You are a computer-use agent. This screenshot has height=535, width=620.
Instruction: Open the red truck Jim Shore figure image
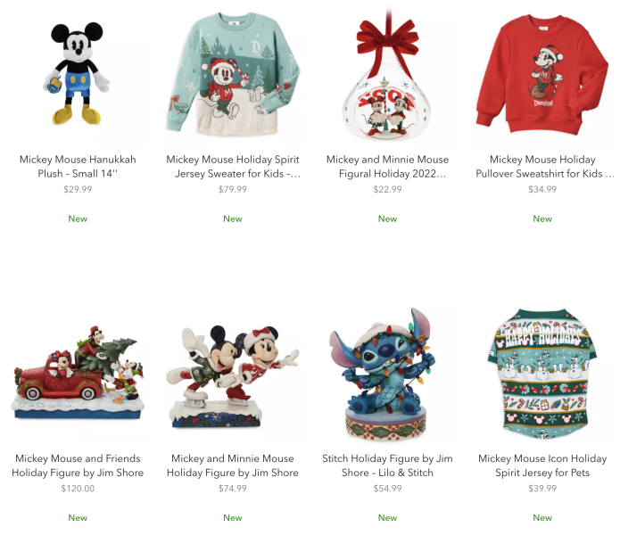point(78,372)
